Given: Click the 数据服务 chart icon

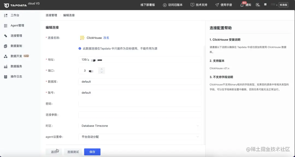Looking at the screenshot, I should click(x=6, y=66).
